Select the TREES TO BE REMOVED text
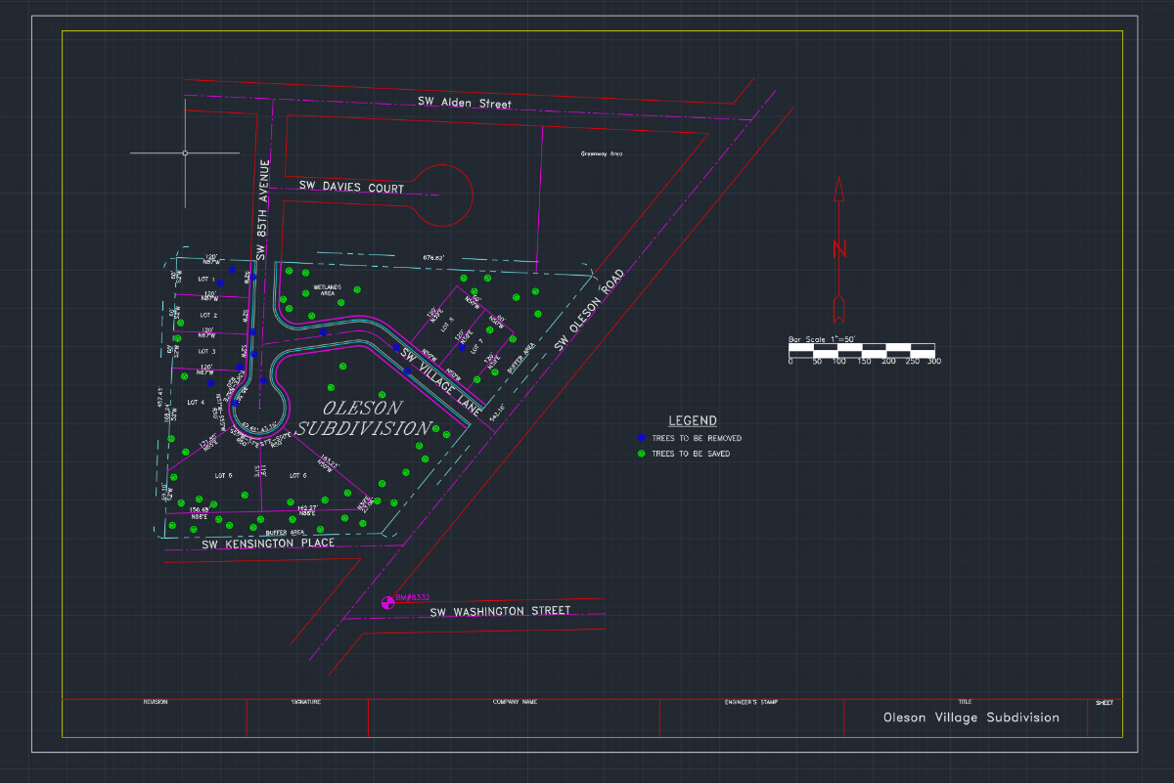Image resolution: width=1174 pixels, height=783 pixels. point(697,439)
